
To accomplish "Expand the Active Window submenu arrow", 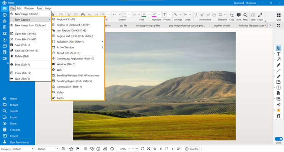I will (x=102, y=47).
